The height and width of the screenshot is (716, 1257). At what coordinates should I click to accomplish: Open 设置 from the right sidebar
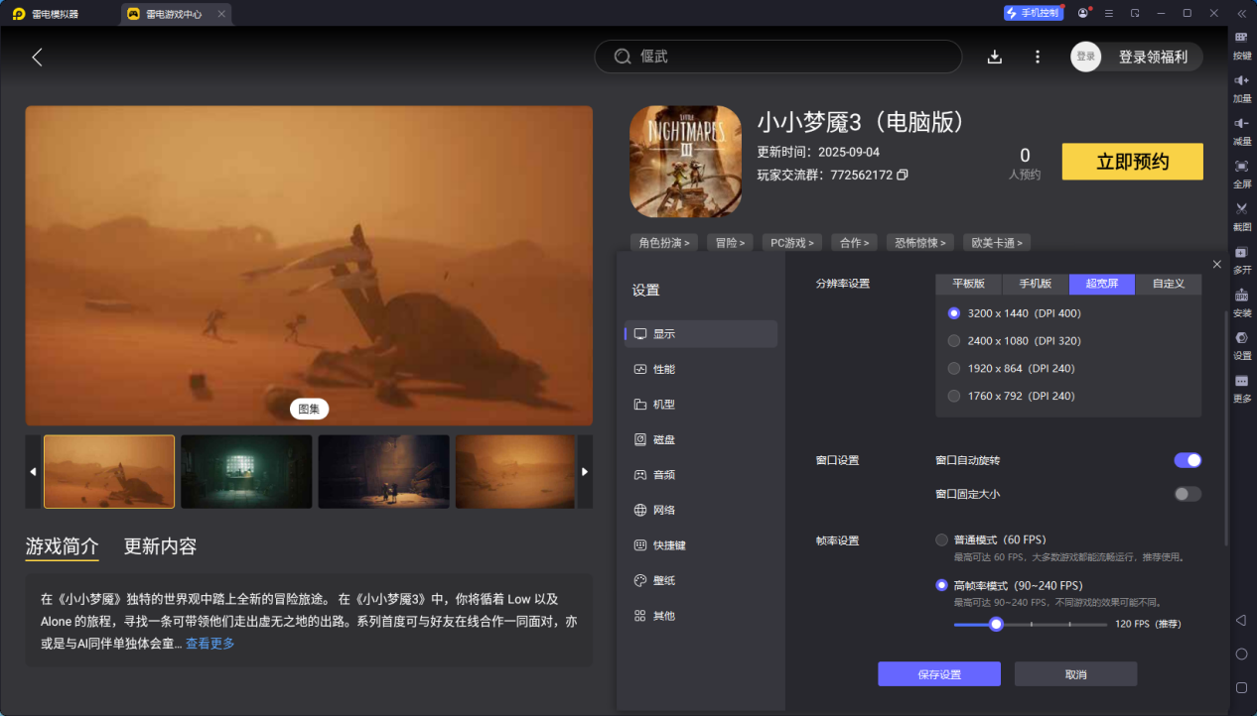pyautogui.click(x=1241, y=337)
